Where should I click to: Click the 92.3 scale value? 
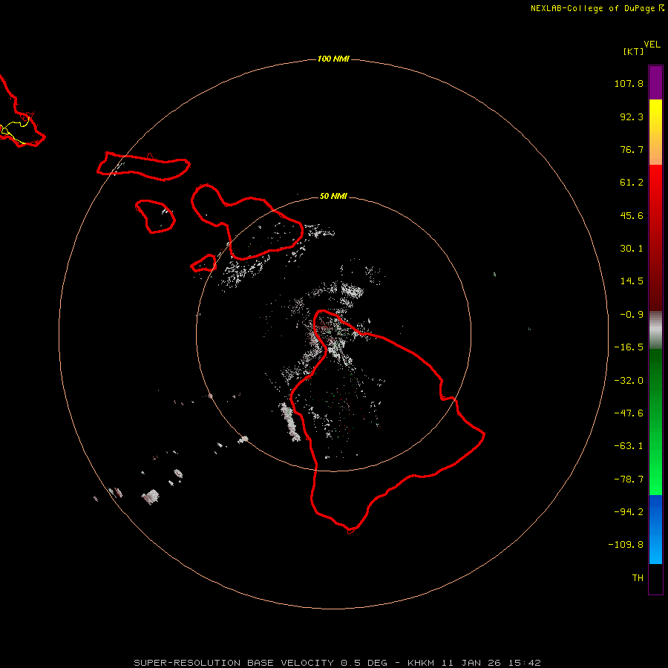pyautogui.click(x=632, y=117)
